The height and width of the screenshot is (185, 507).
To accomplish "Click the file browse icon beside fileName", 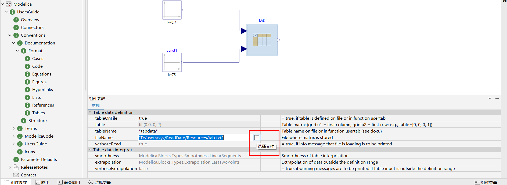I will pyautogui.click(x=257, y=138).
